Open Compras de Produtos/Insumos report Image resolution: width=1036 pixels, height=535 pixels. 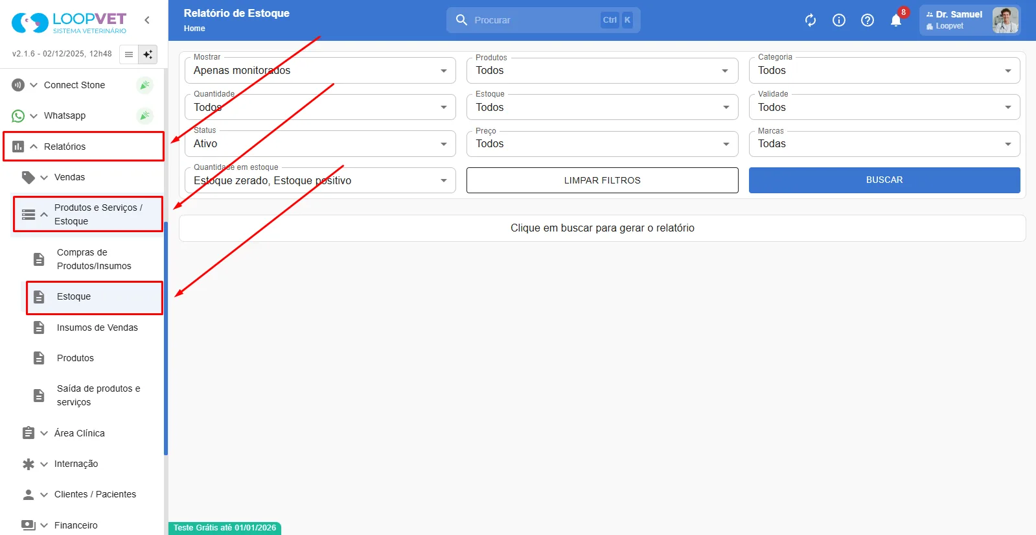95,259
